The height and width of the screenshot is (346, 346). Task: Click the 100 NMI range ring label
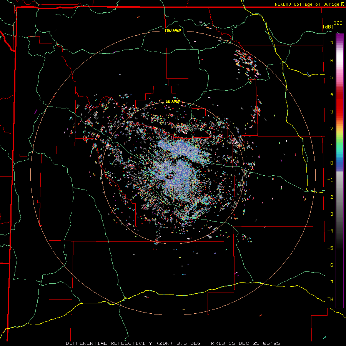point(173,30)
